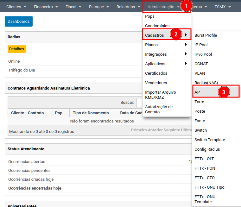Viewport: 241px width, 207px height.
Task: Expand the Financeiro menu
Action: click(46, 7)
